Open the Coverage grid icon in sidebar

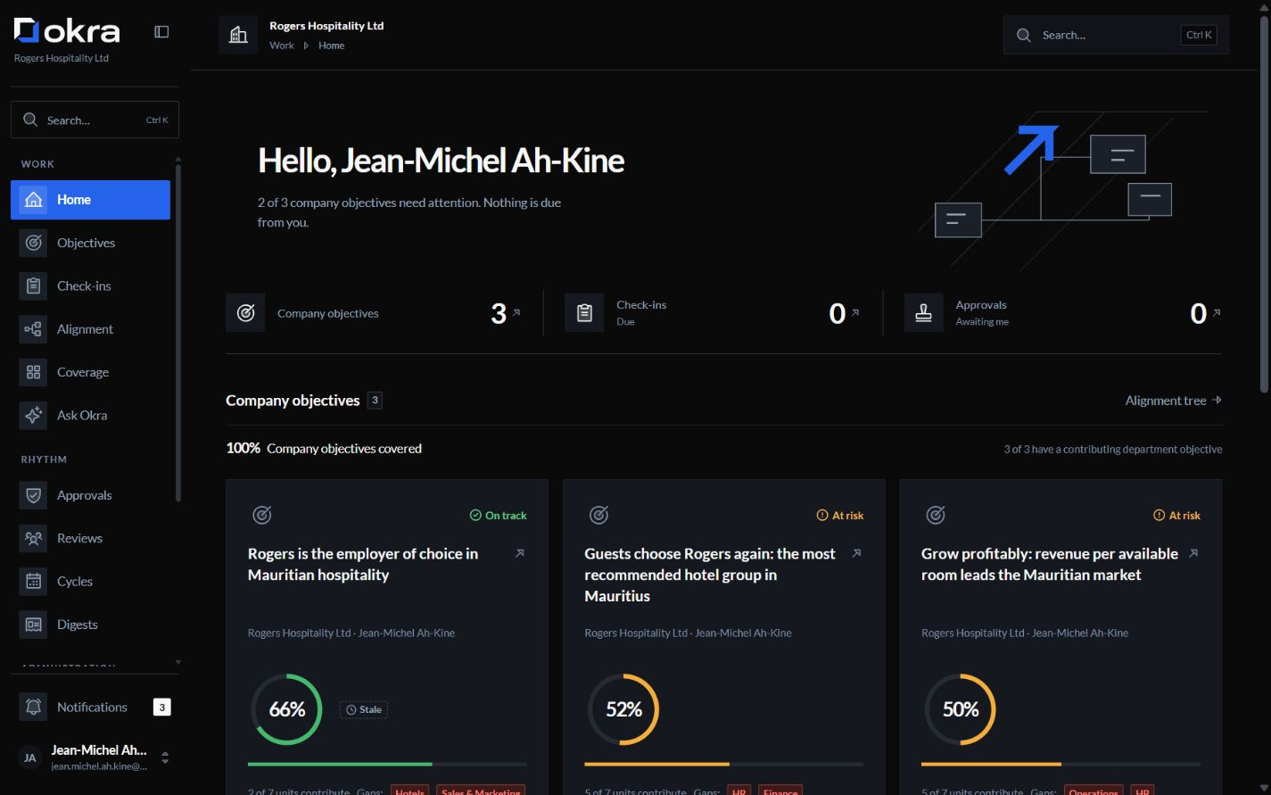coord(33,372)
